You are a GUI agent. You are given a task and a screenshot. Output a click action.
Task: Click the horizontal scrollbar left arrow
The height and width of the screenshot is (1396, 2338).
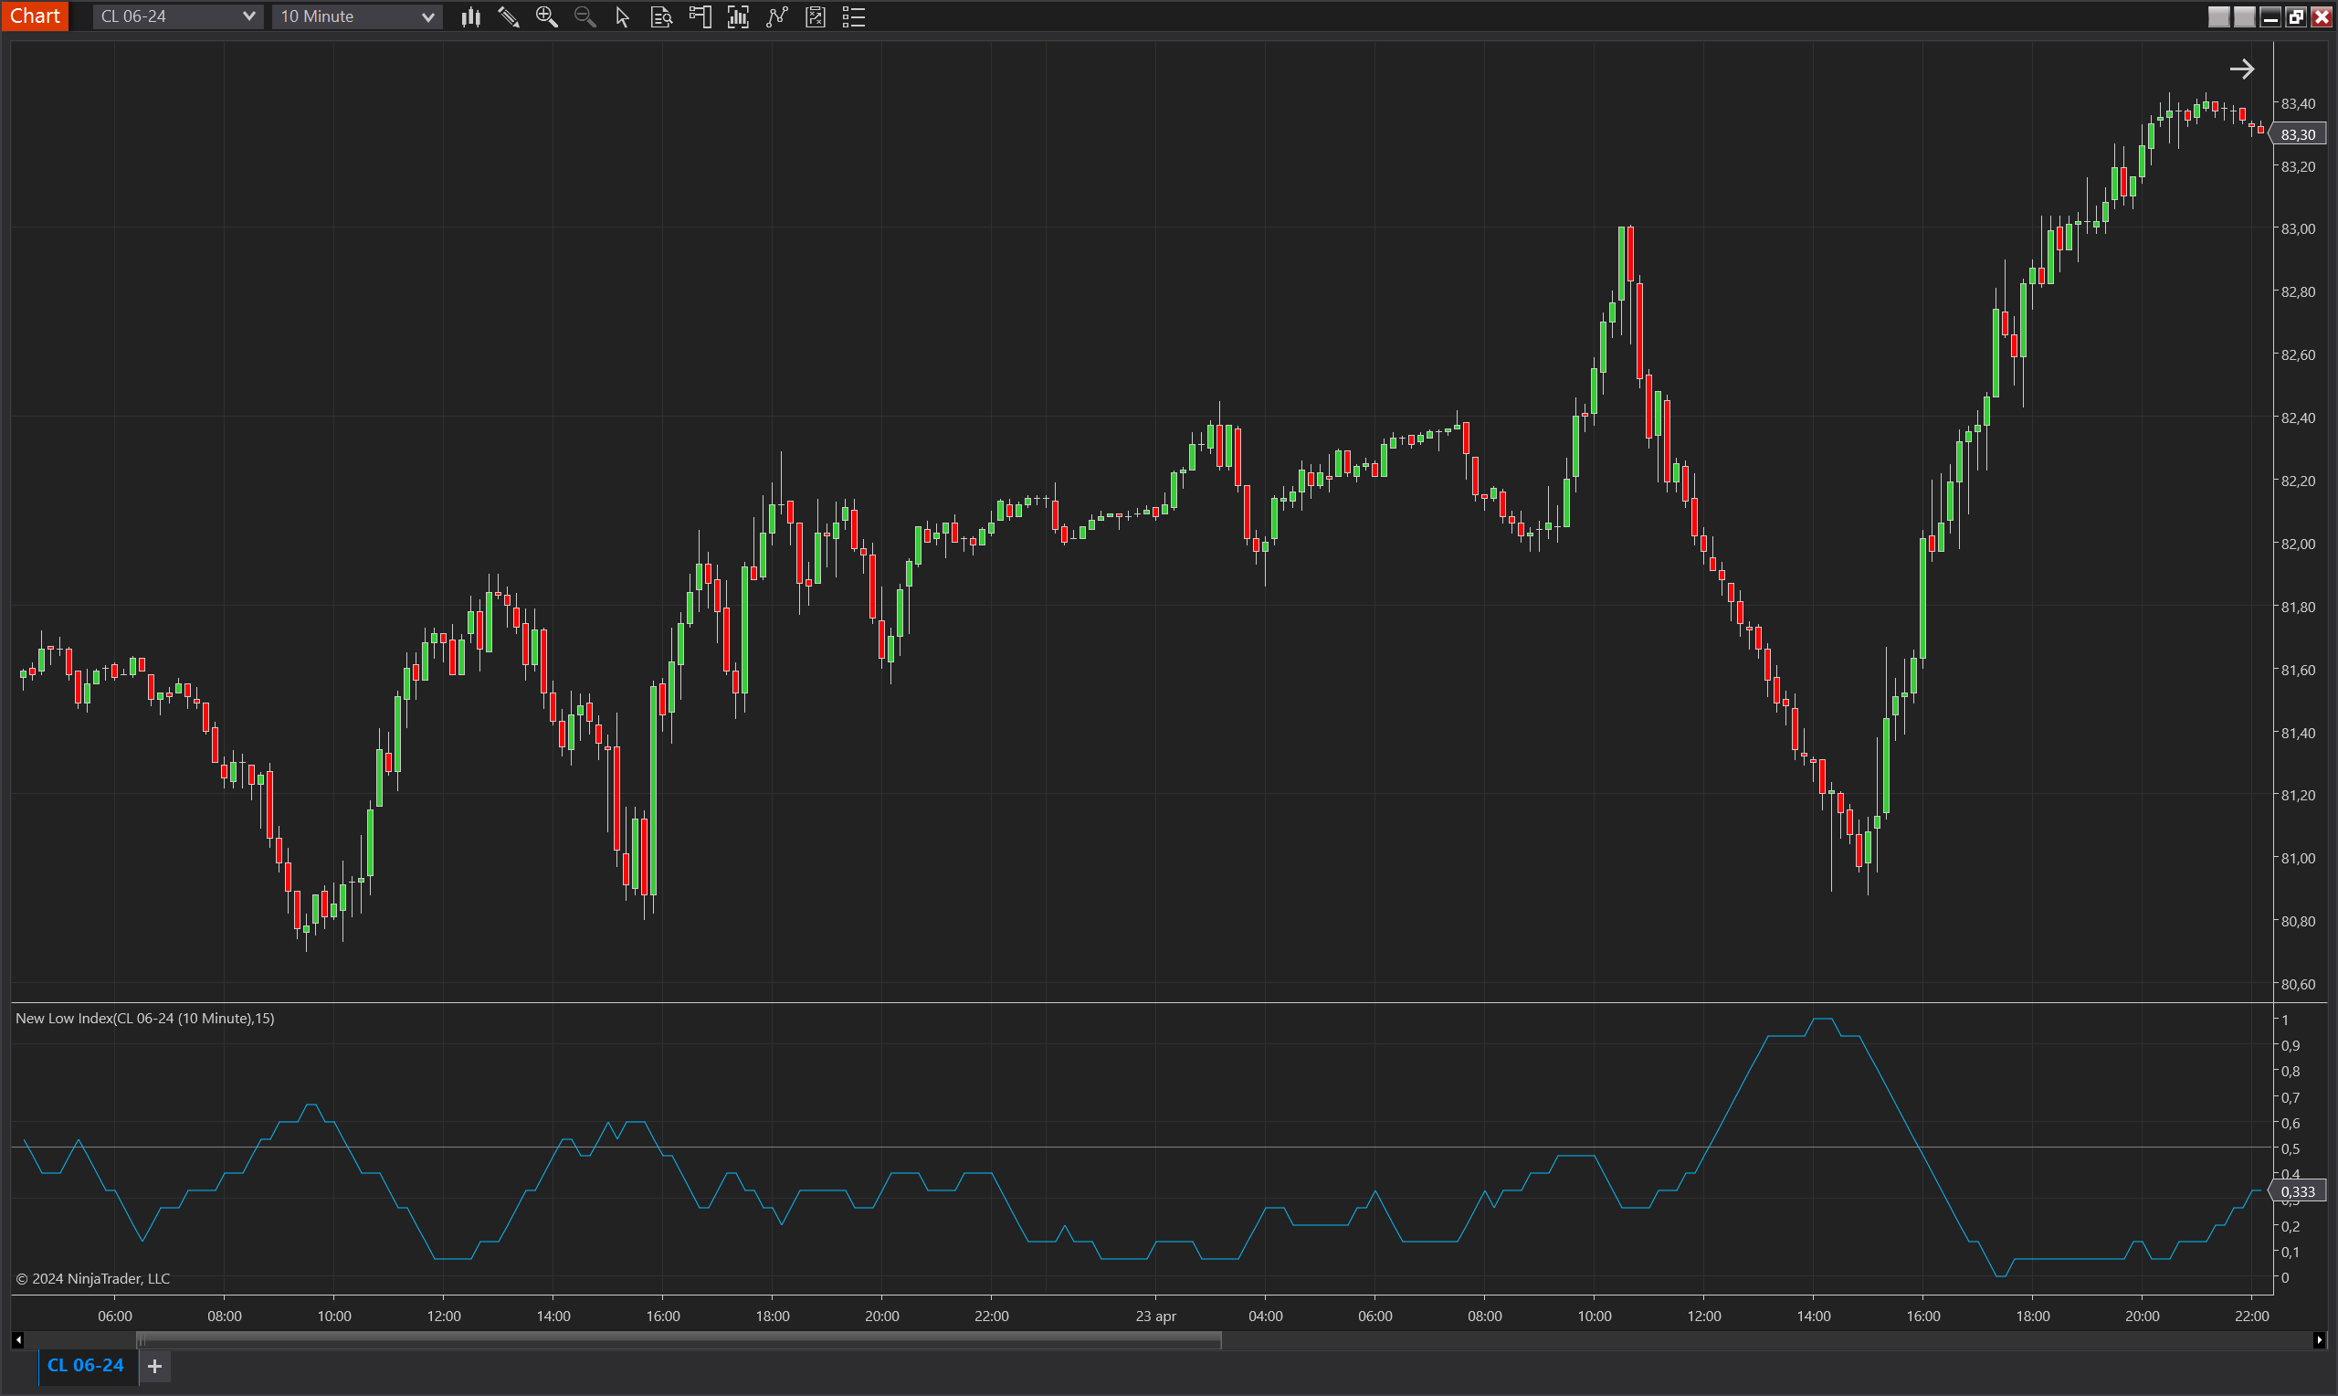(18, 1339)
